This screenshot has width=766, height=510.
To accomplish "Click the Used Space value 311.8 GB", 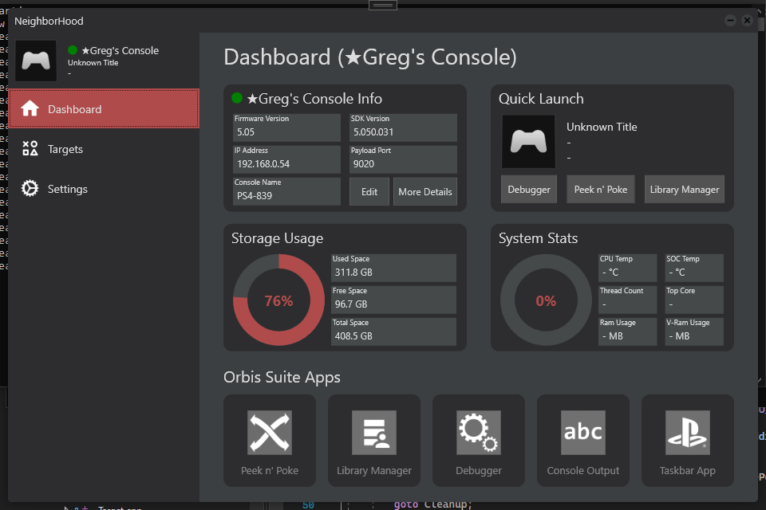I will 353,273.
